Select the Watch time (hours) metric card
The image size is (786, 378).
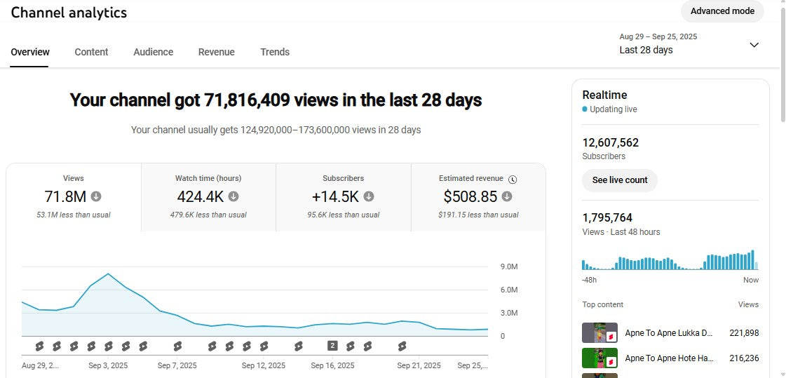point(208,197)
